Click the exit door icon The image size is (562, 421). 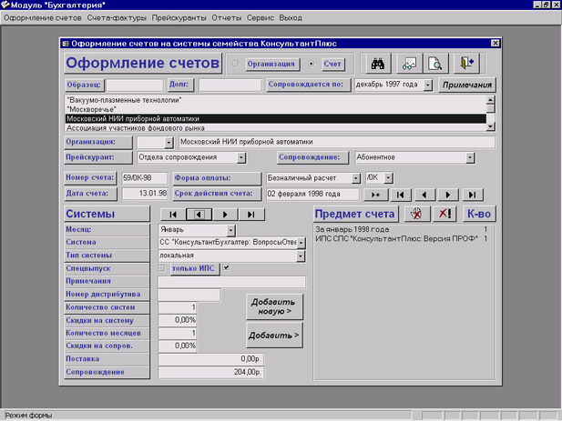click(466, 63)
